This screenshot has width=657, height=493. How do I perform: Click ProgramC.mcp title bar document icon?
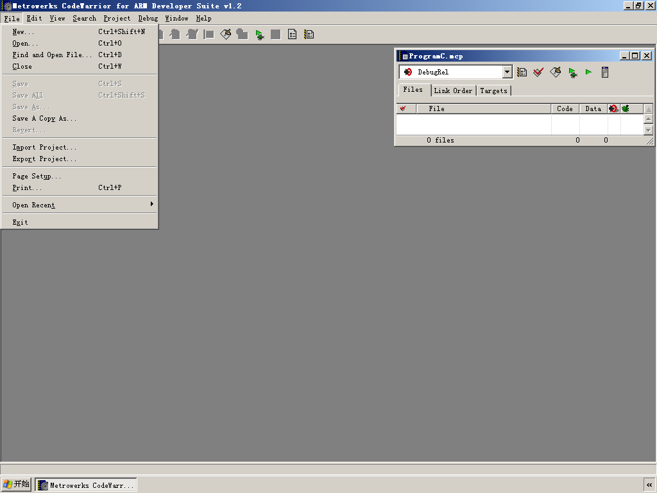click(x=403, y=56)
